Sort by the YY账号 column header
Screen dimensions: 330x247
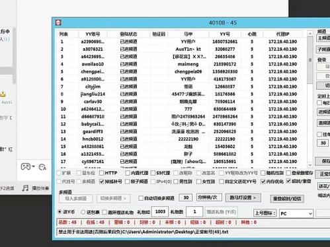pos(93,34)
